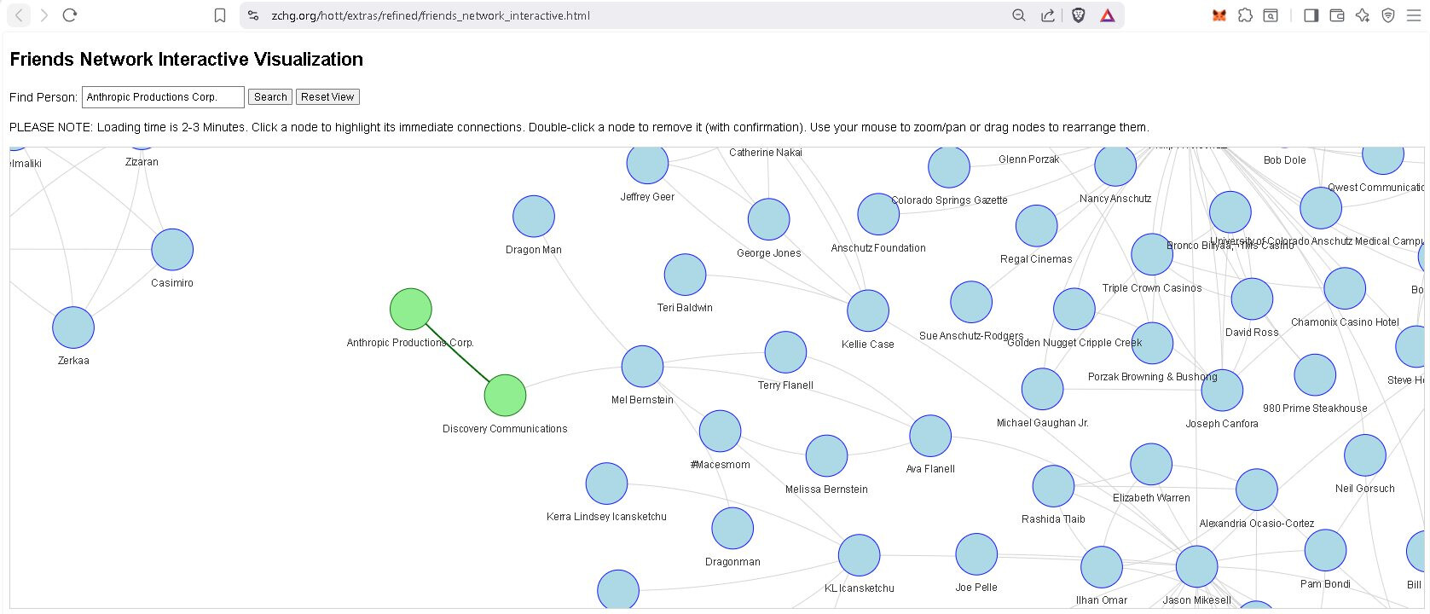The image size is (1430, 614).
Task: Open the Brave Rewards triangle icon
Action: (1107, 15)
